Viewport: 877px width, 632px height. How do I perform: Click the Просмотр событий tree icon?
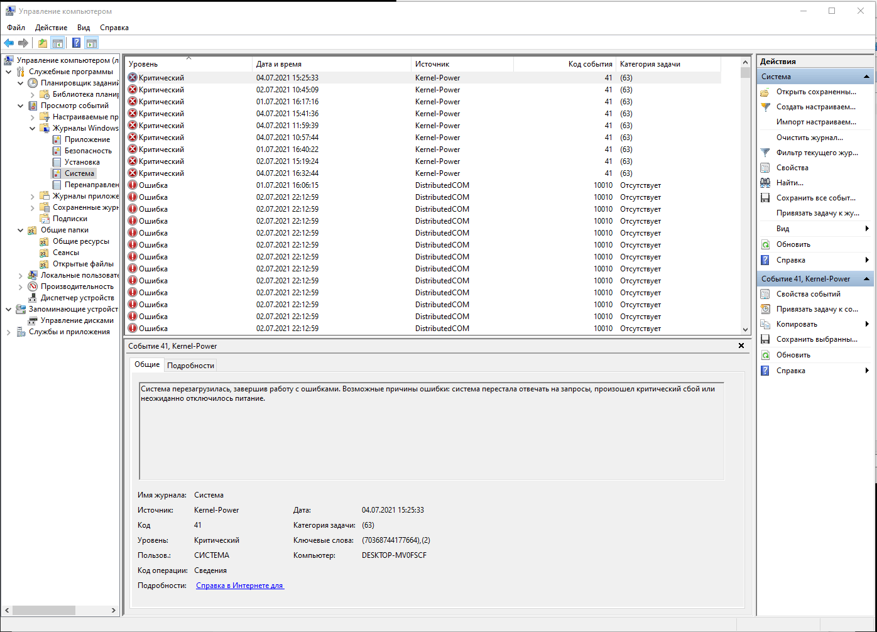pyautogui.click(x=33, y=106)
